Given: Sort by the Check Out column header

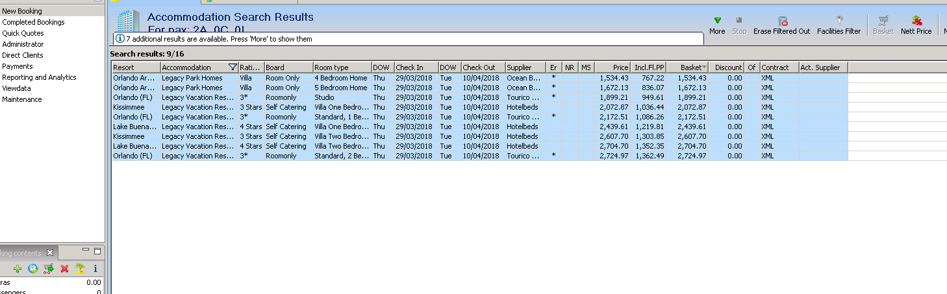Looking at the screenshot, I should (483, 67).
